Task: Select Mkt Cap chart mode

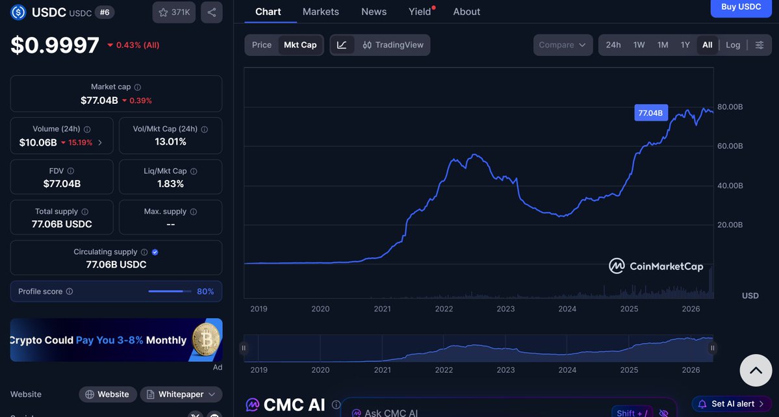Action: click(300, 45)
